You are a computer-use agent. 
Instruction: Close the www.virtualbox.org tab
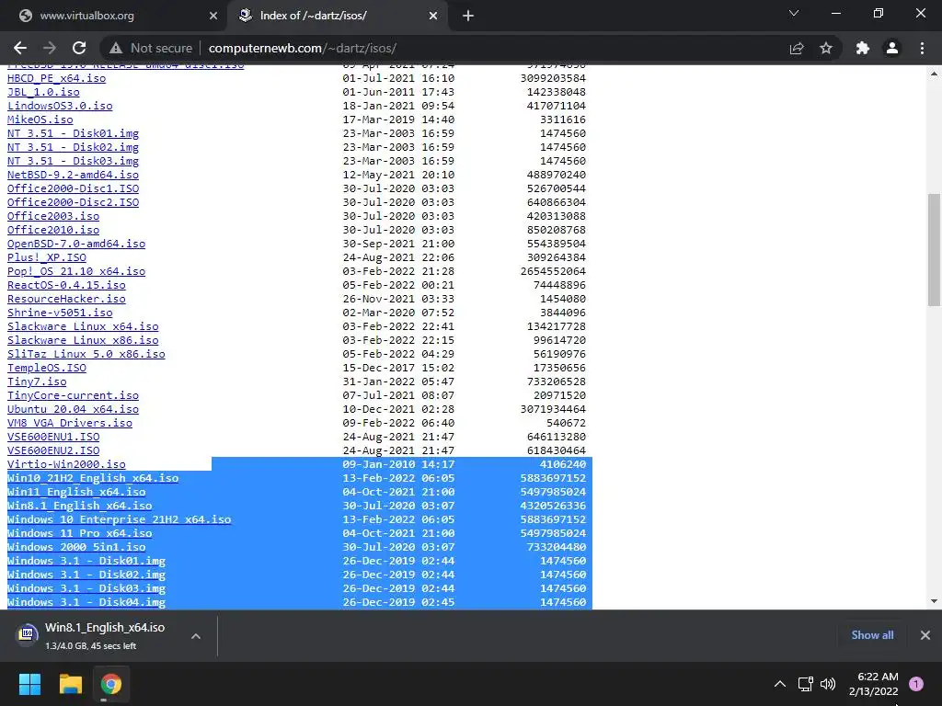pyautogui.click(x=213, y=16)
